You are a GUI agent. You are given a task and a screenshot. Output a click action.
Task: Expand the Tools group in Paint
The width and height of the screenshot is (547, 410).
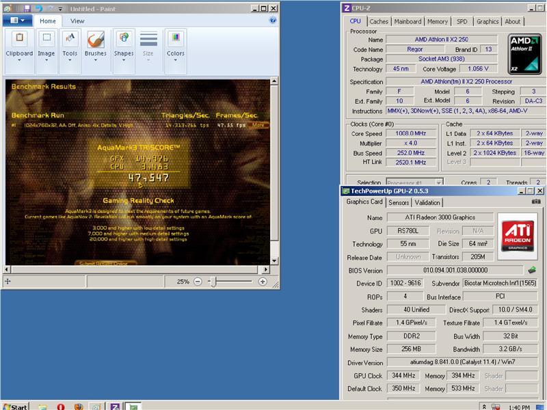point(70,51)
